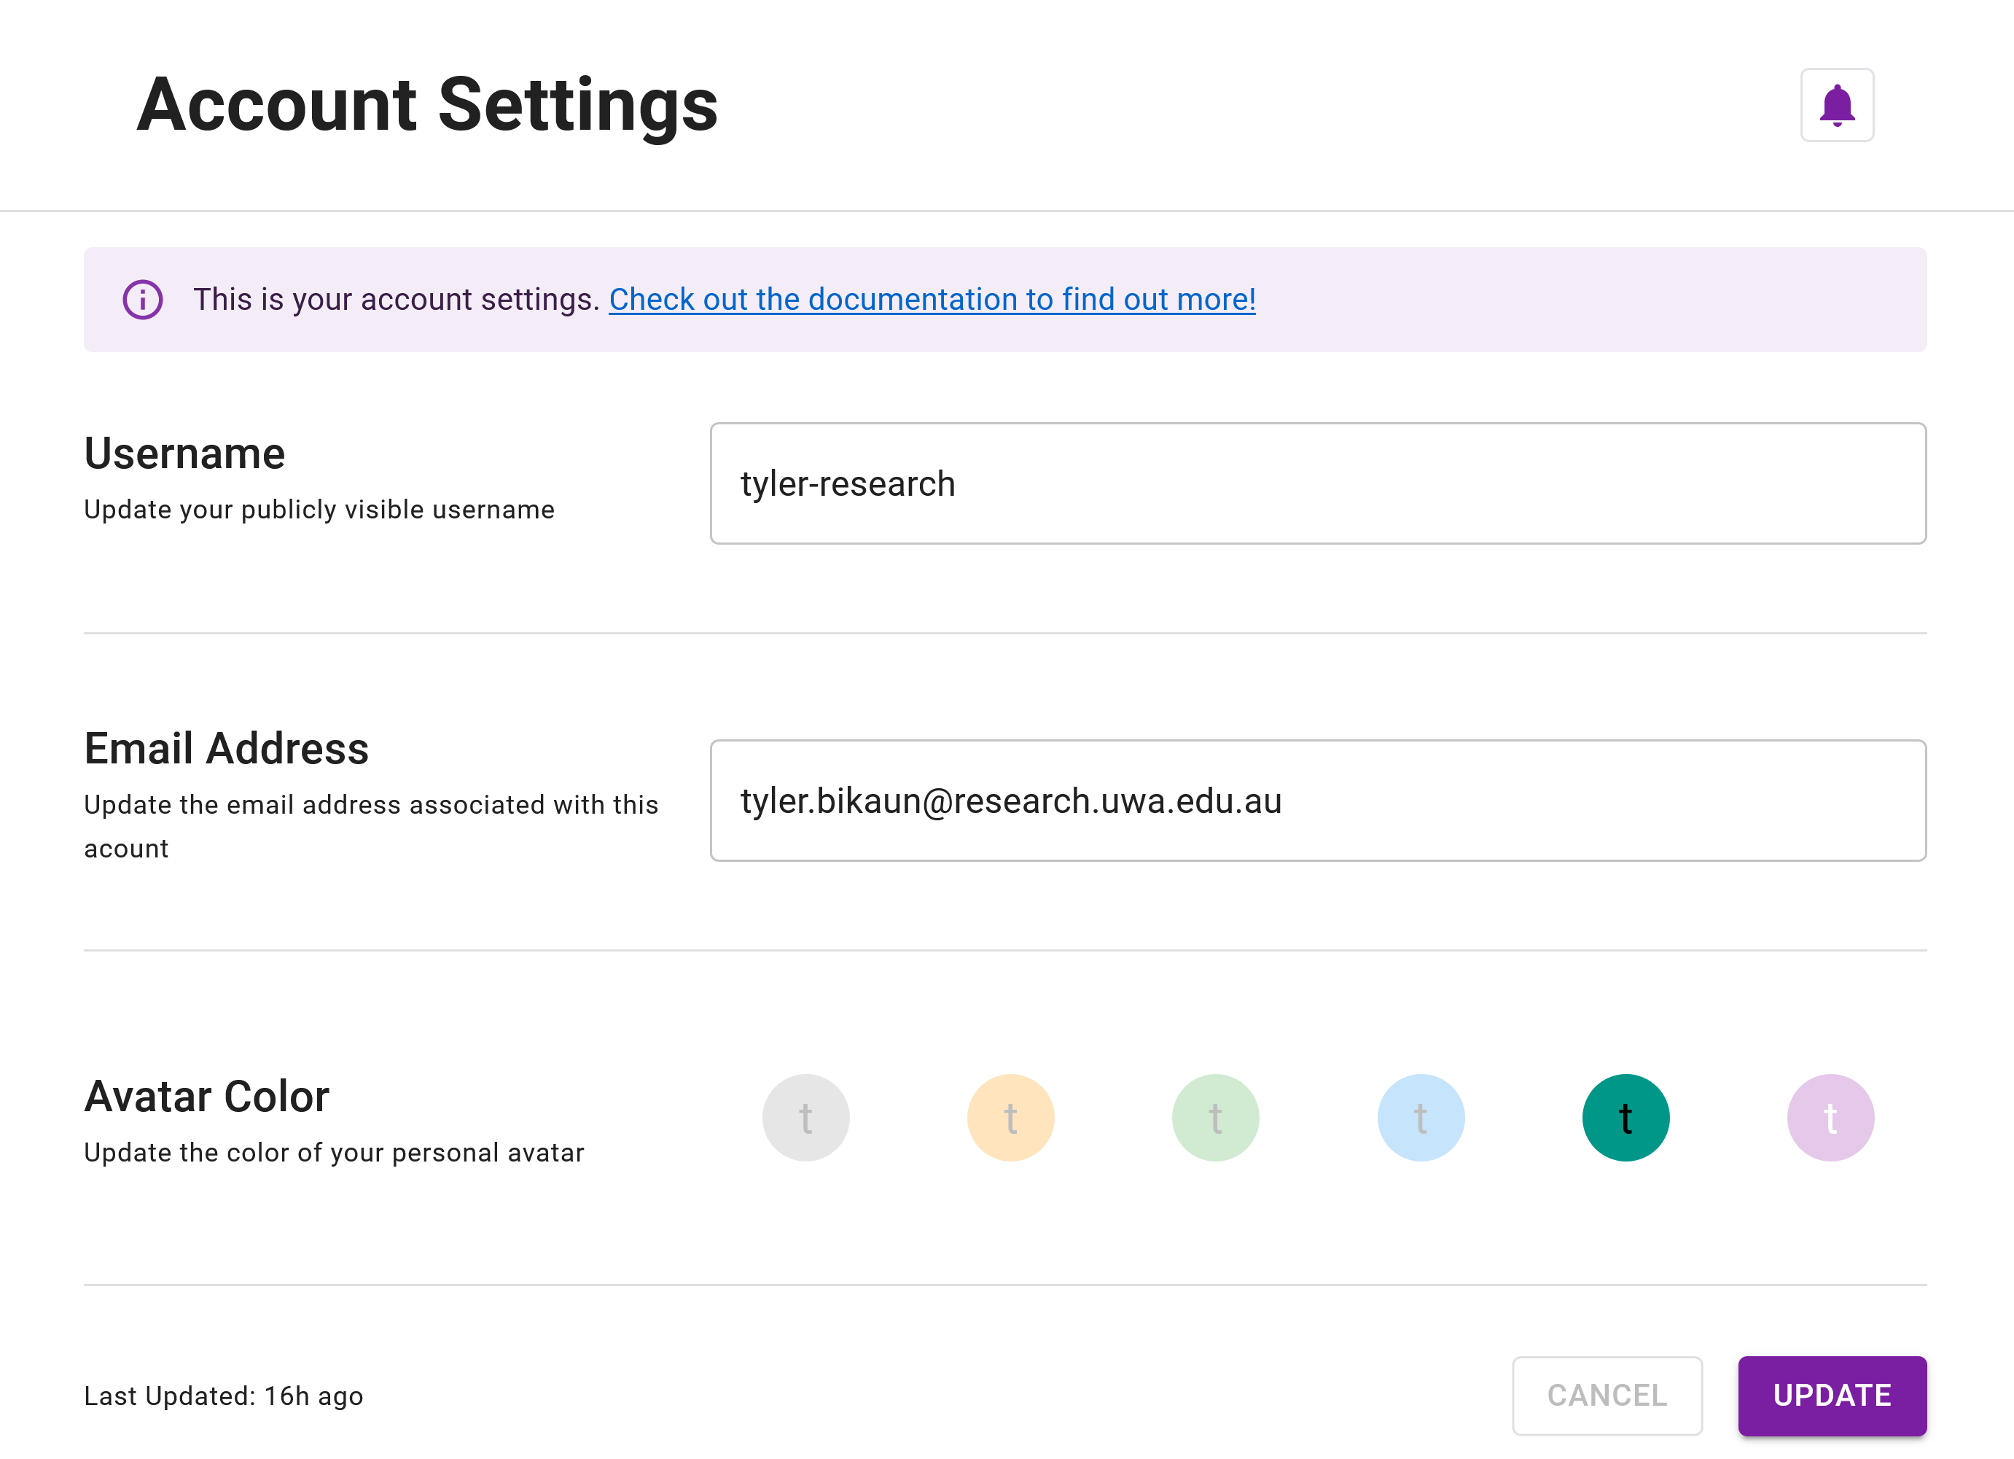
Task: Click the dark teal avatar swatch
Action: (x=1625, y=1118)
